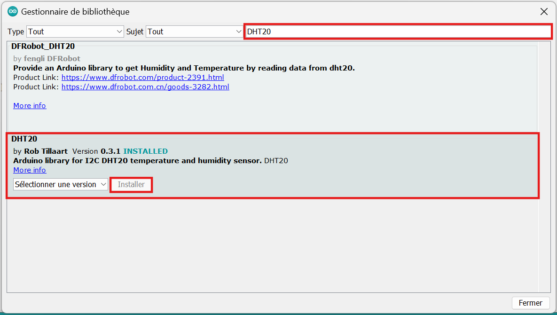Open dfrobot.com product-2391 link

tap(143, 78)
